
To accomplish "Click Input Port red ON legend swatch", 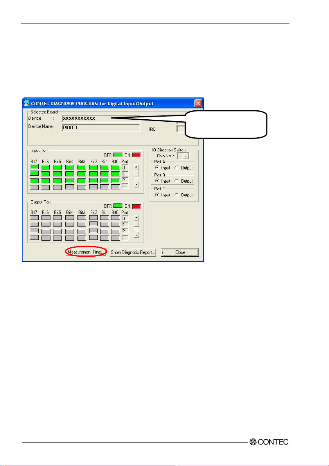I will point(137,155).
